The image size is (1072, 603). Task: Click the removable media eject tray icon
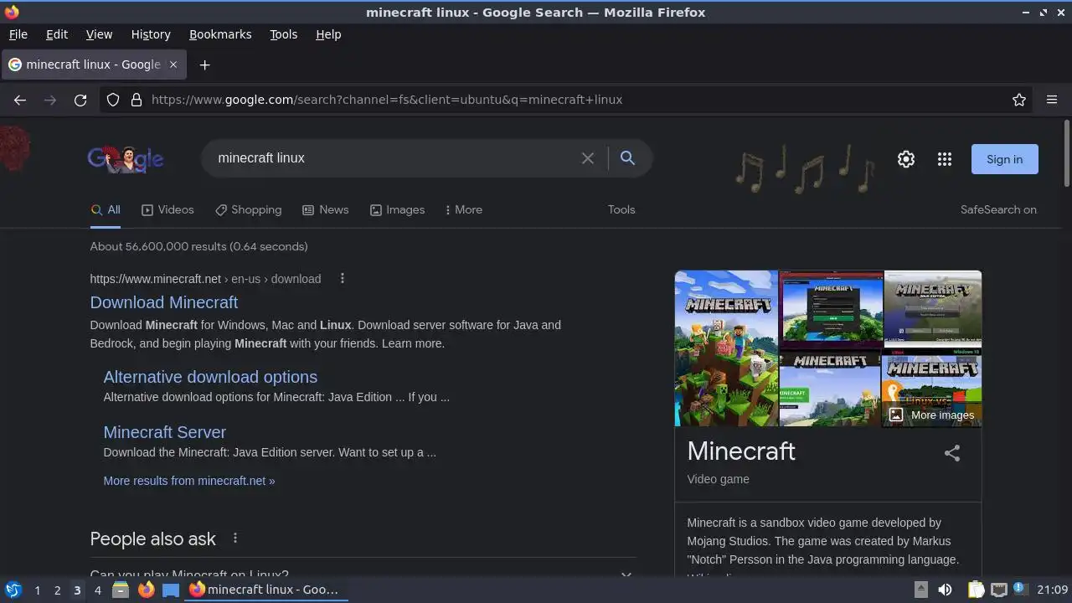(x=920, y=590)
